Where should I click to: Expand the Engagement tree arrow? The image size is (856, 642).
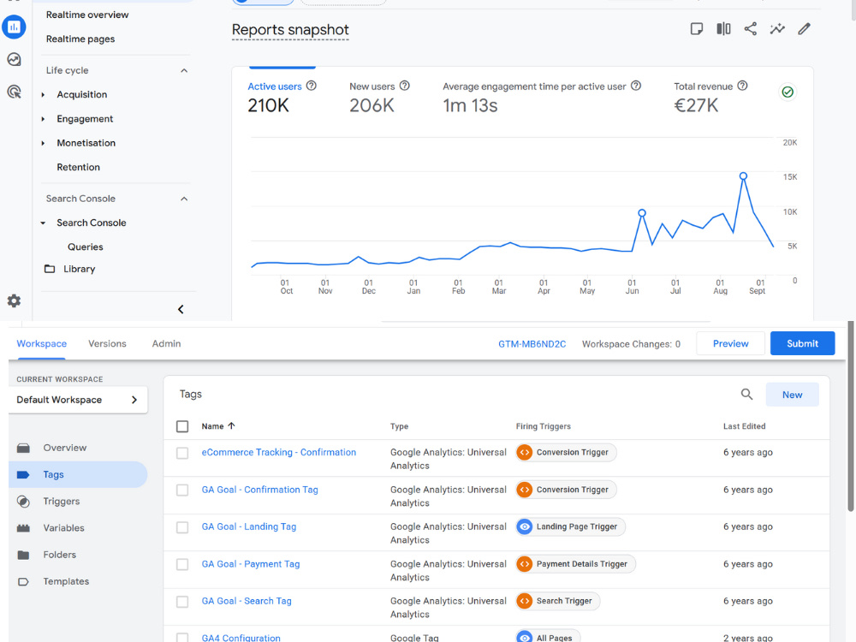coord(43,119)
